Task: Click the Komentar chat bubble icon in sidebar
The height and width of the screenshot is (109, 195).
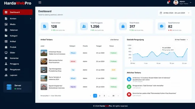Action: click(x=6, y=58)
